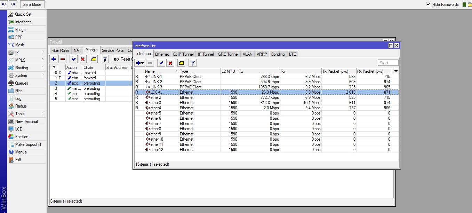
Task: Sort by the Tx column header
Action: 259,71
